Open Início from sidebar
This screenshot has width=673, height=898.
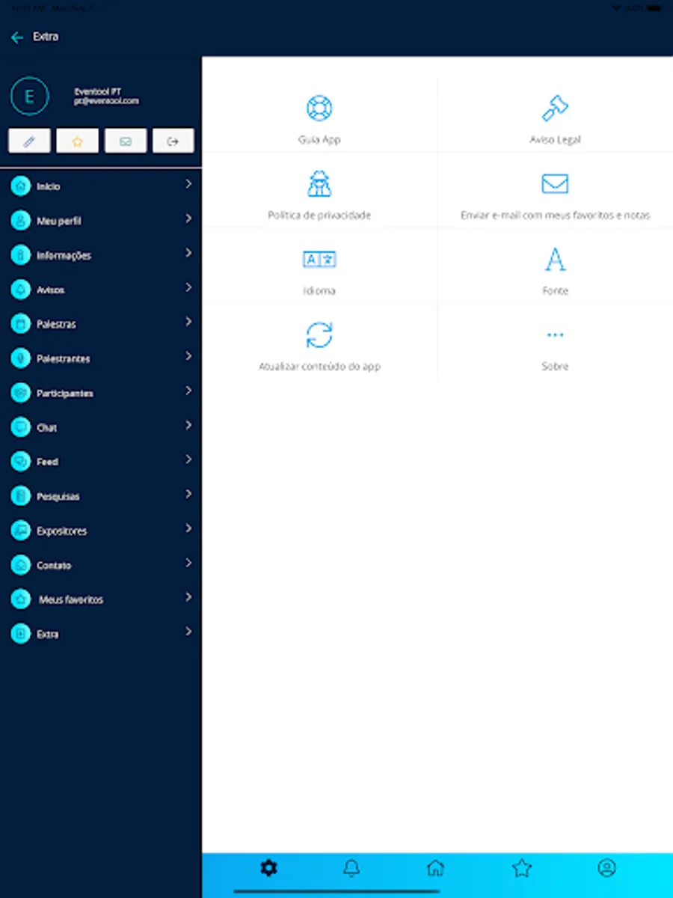(101, 186)
